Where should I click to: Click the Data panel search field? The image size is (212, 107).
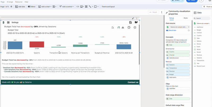(x=202, y=18)
